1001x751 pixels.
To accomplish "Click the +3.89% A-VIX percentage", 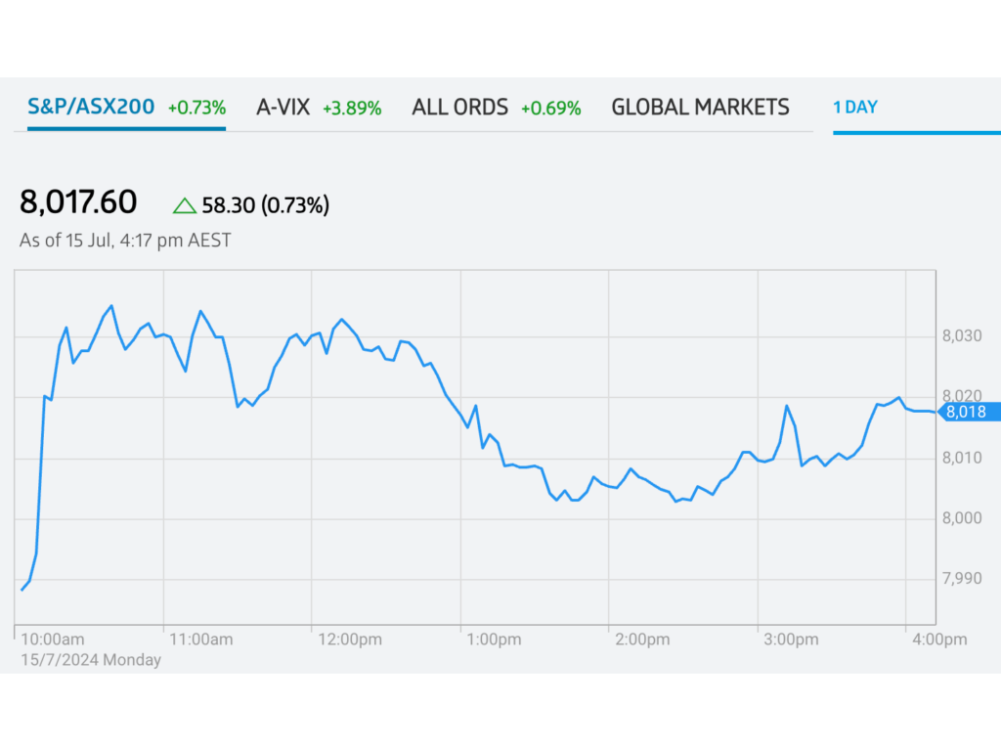I will point(352,108).
